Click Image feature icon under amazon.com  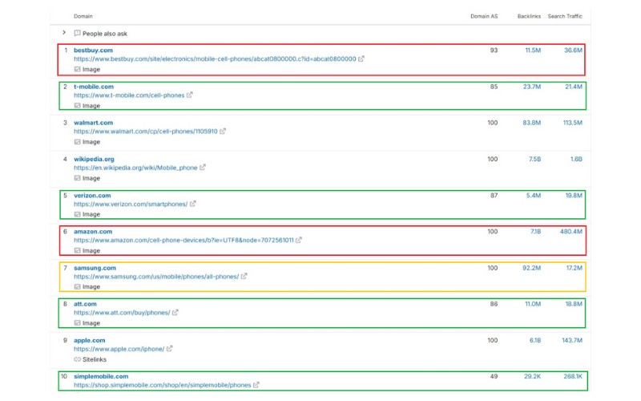coord(77,250)
